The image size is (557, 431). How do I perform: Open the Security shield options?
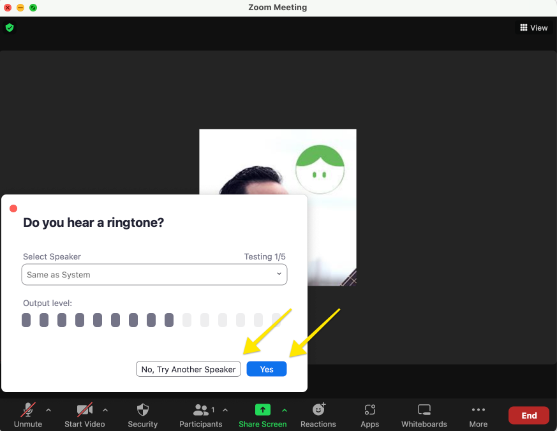(x=143, y=410)
